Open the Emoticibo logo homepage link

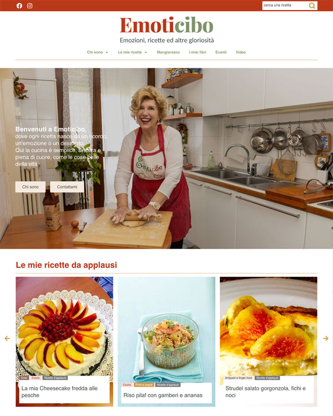167,25
